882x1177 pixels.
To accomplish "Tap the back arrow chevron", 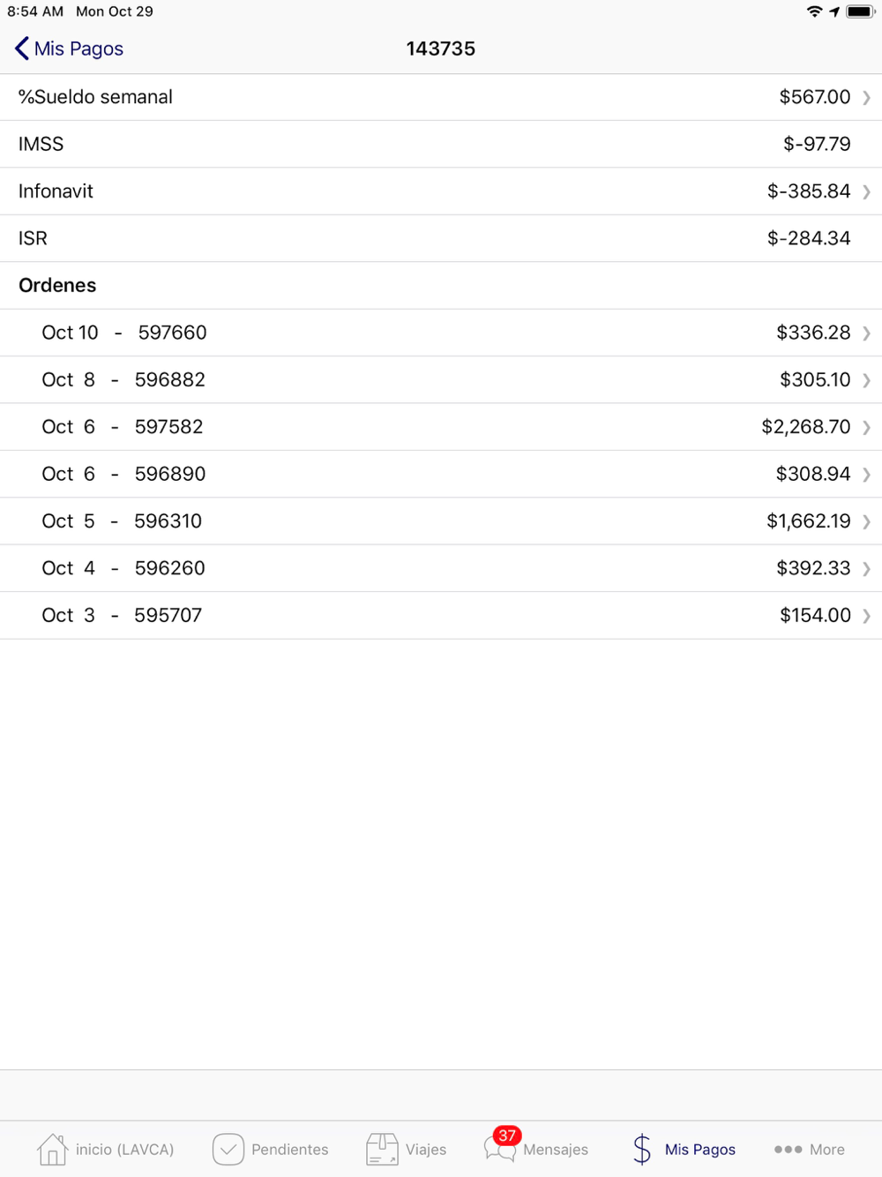I will (x=22, y=49).
